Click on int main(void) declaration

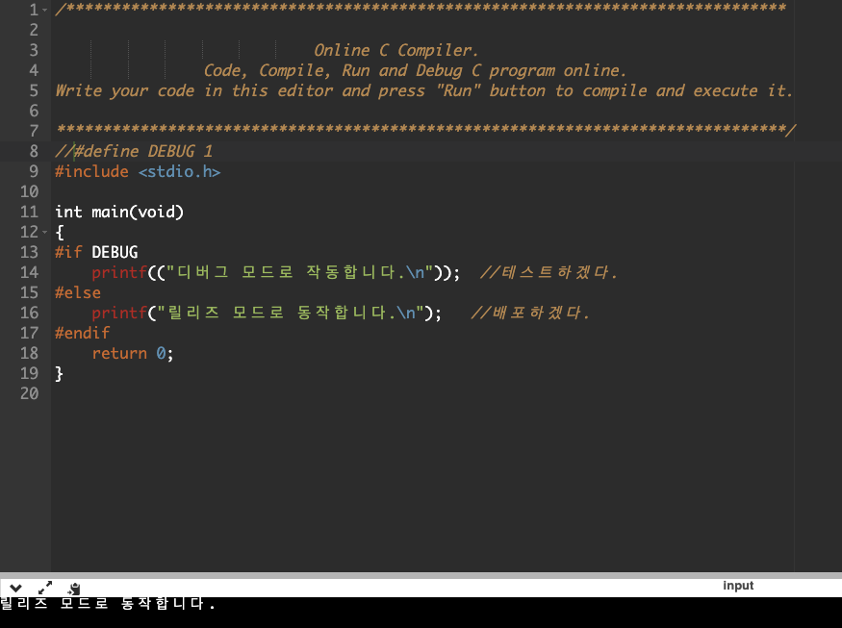(119, 212)
